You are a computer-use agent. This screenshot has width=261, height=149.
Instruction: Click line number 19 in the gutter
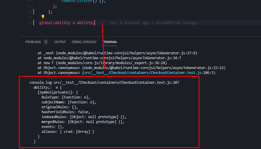pyautogui.click(x=29, y=17)
